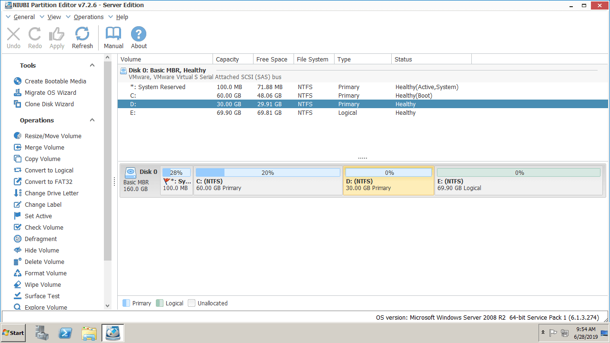The height and width of the screenshot is (343, 610).
Task: Open the Operations menu
Action: 88,17
